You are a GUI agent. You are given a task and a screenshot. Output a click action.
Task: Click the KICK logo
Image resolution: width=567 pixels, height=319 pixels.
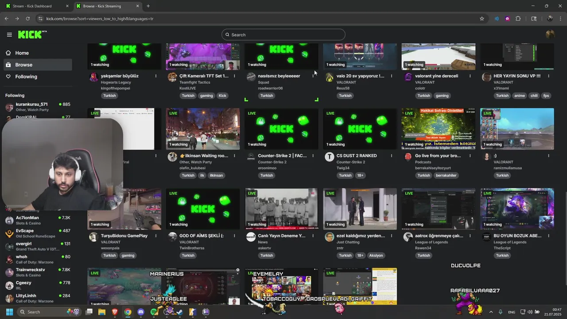click(32, 35)
